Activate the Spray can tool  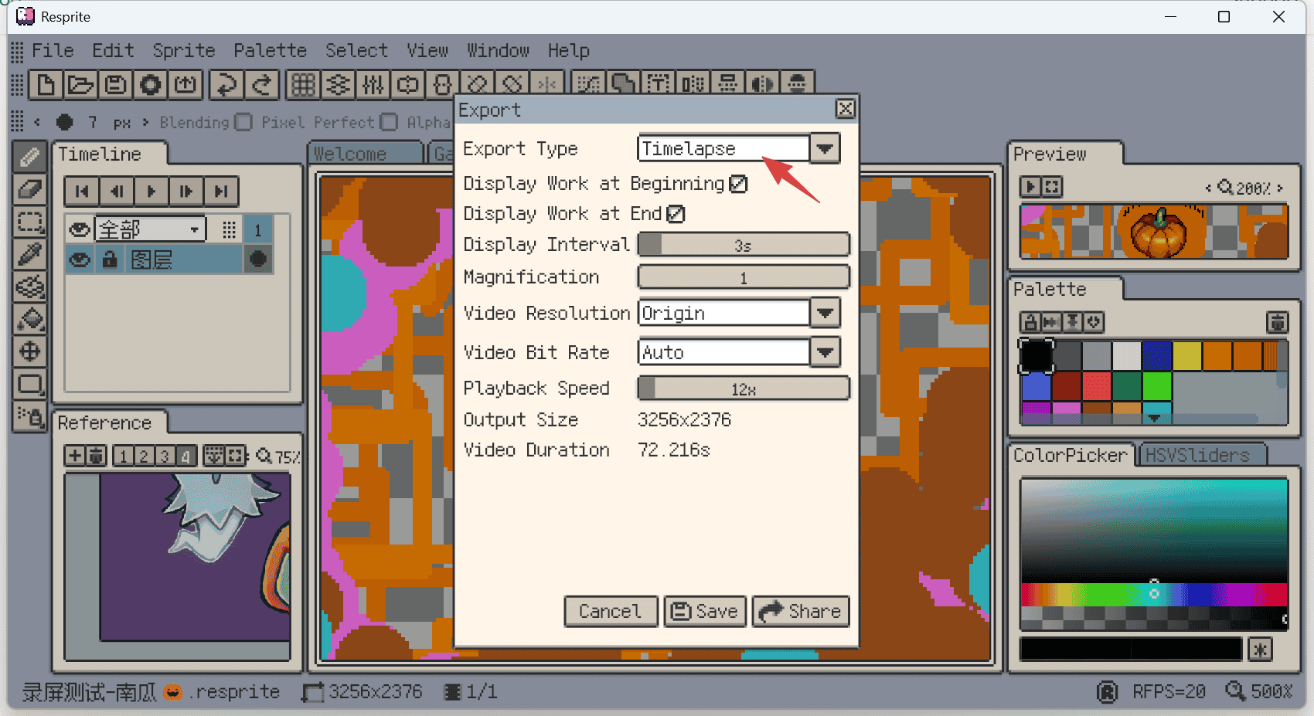tap(30, 418)
